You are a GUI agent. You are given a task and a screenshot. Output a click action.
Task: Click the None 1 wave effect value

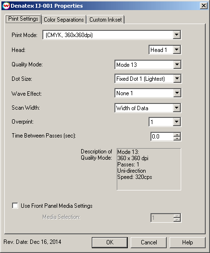[x=124, y=93]
